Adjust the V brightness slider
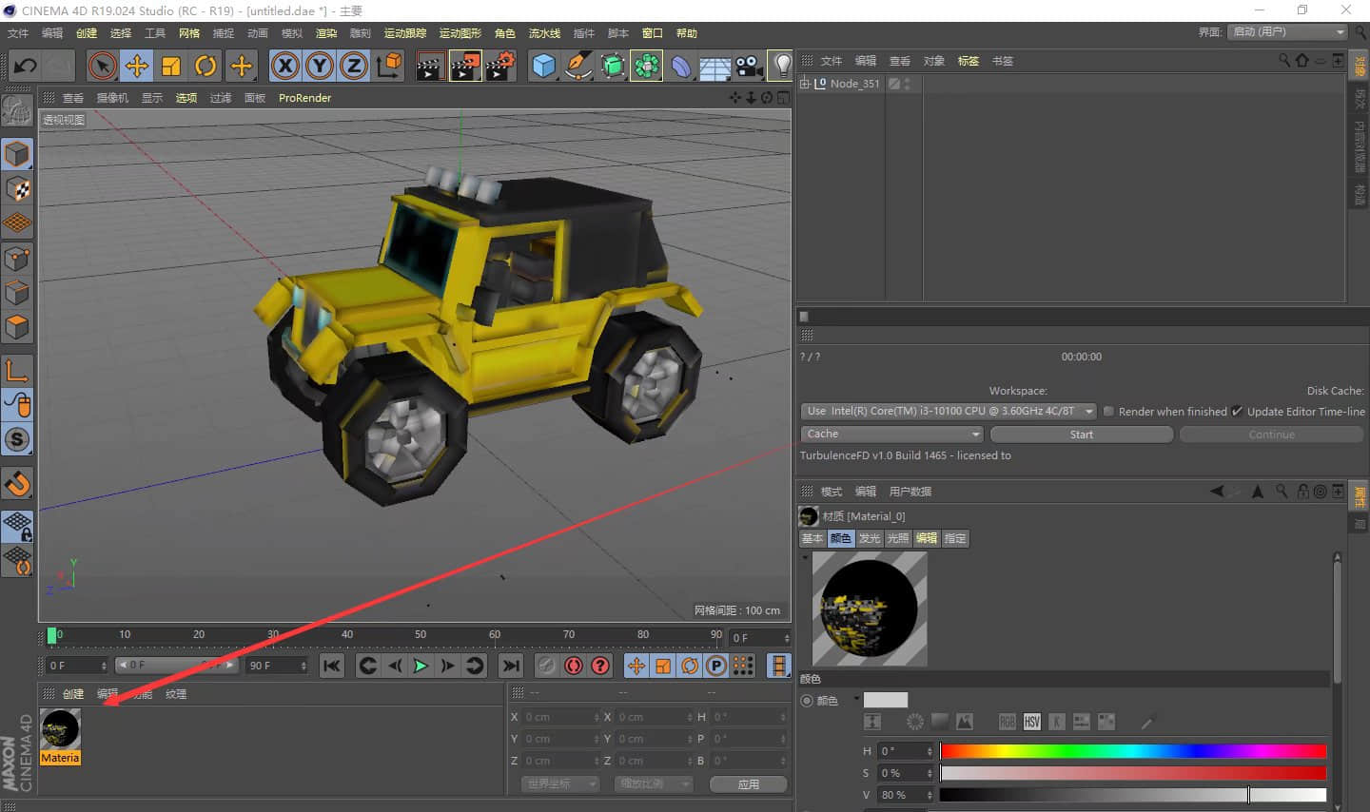The height and width of the screenshot is (812, 1370). [1133, 795]
